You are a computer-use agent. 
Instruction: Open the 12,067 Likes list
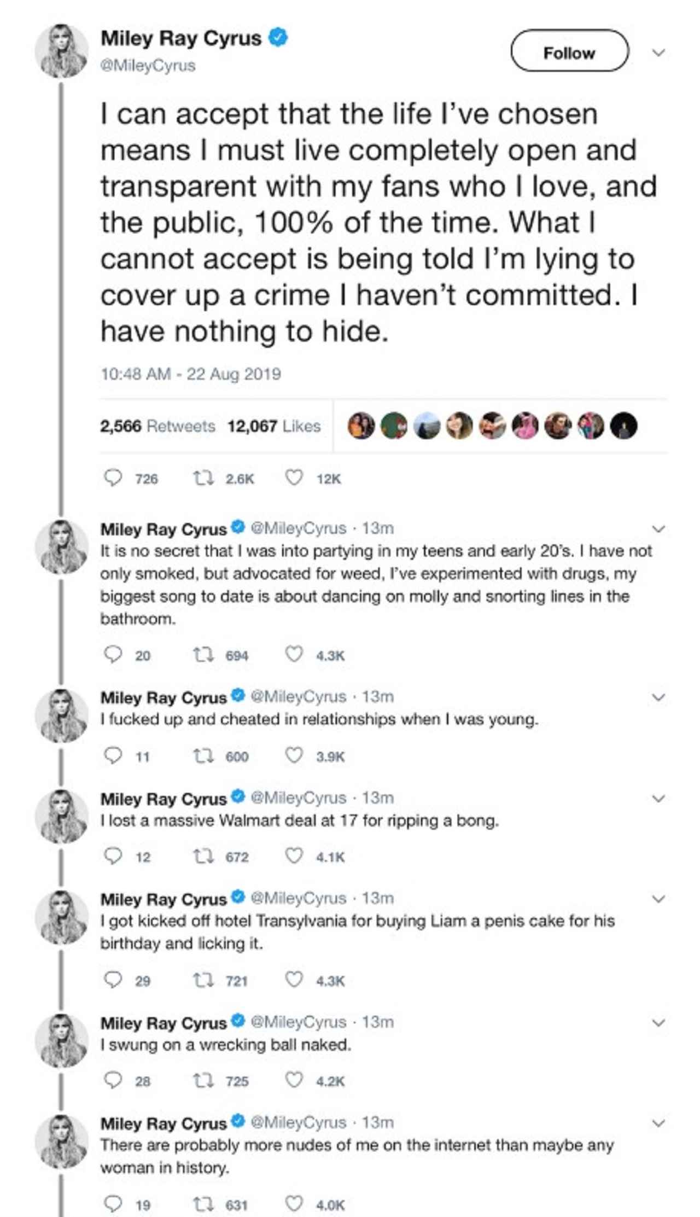(x=274, y=426)
